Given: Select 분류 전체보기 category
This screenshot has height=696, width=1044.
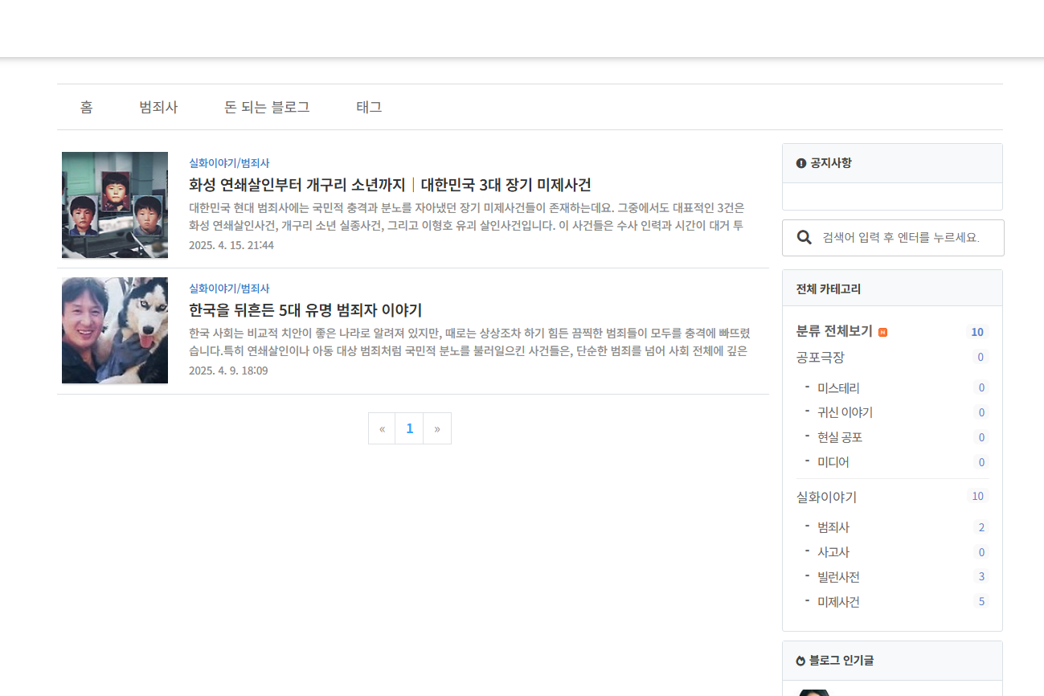Looking at the screenshot, I should (x=834, y=331).
